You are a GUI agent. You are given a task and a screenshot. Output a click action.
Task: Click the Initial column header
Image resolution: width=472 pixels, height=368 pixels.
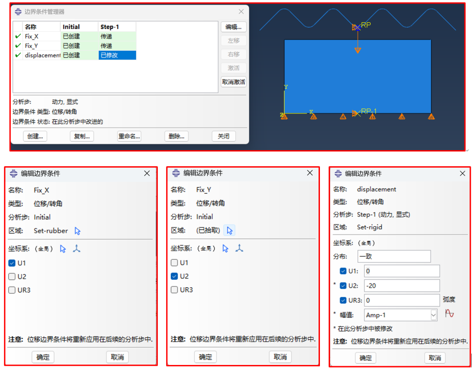coord(79,27)
